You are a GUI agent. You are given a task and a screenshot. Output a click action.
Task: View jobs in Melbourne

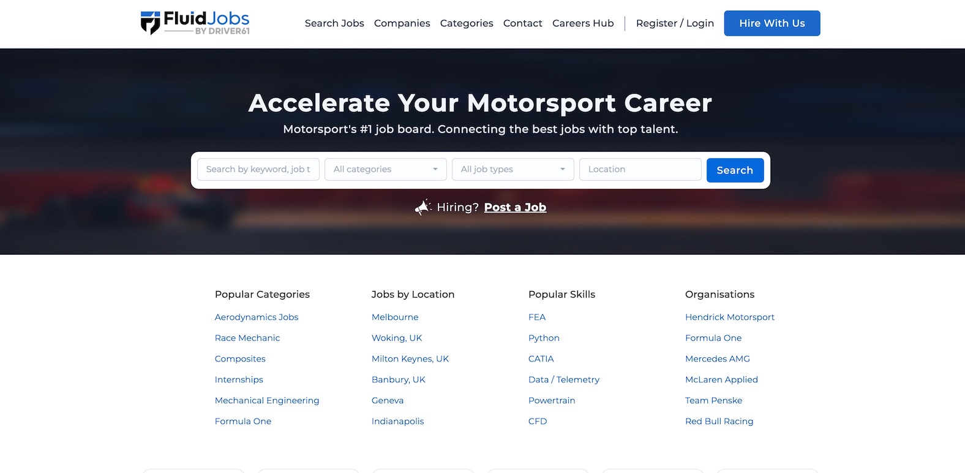tap(395, 317)
